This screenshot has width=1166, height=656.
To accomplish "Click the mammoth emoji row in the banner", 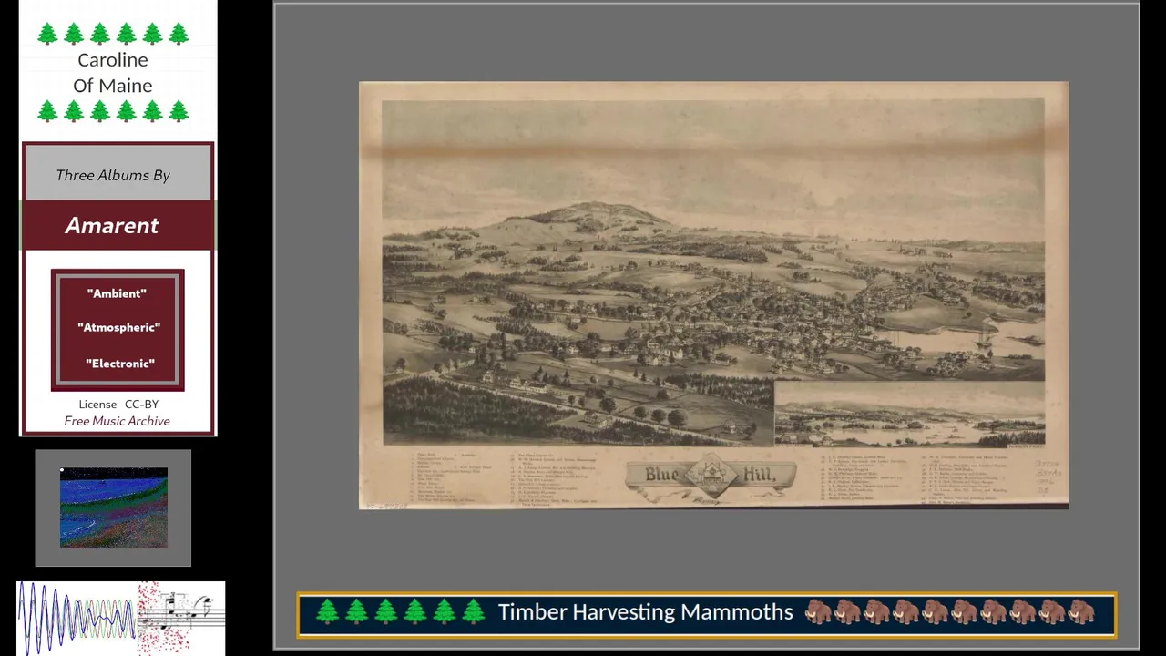I will coord(949,612).
